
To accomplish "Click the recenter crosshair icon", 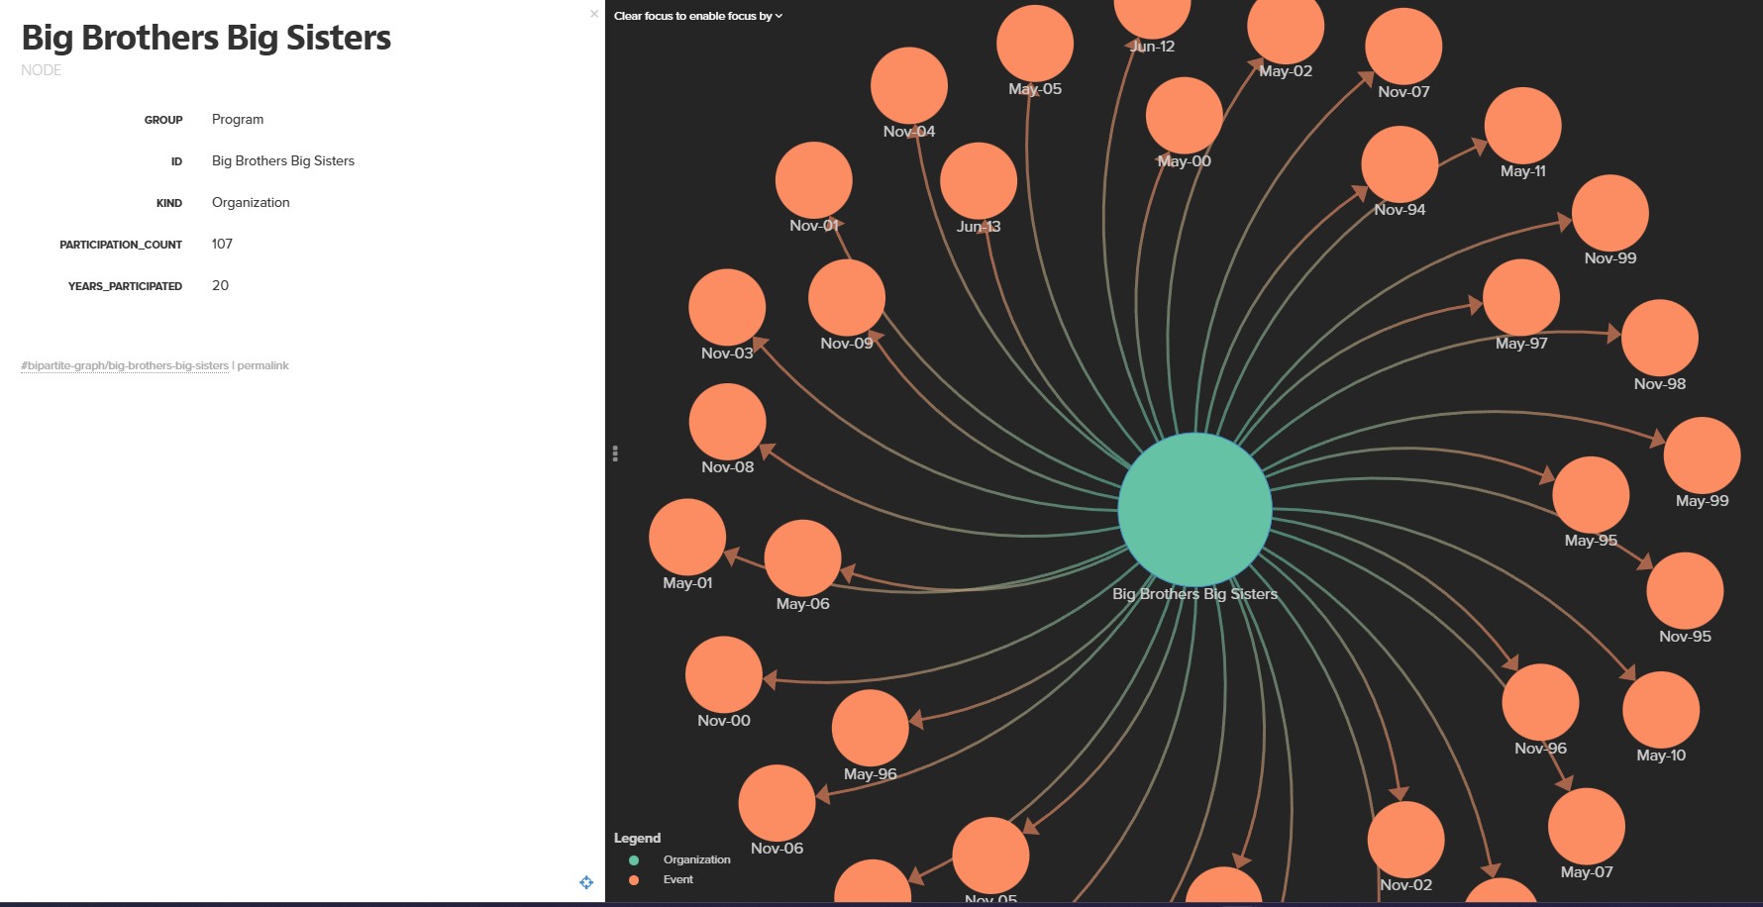I will pos(586,882).
